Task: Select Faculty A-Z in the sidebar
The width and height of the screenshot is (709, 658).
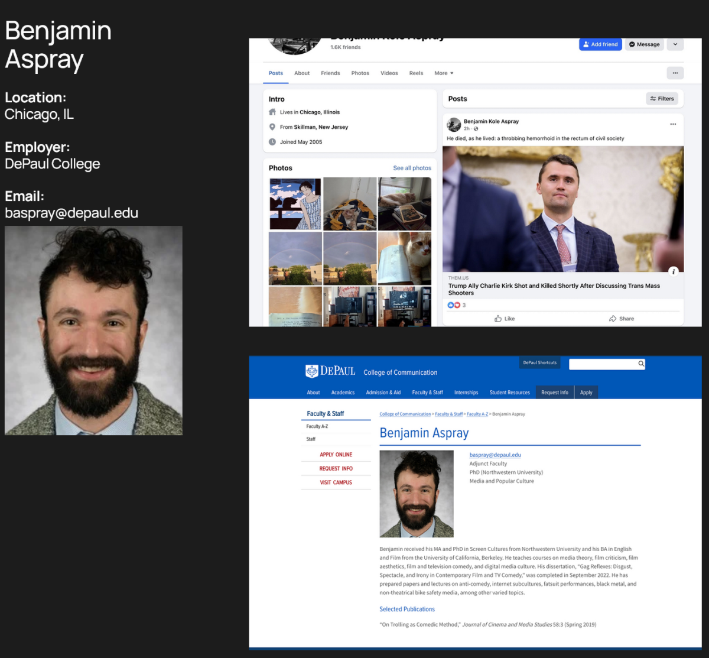Action: tap(317, 426)
